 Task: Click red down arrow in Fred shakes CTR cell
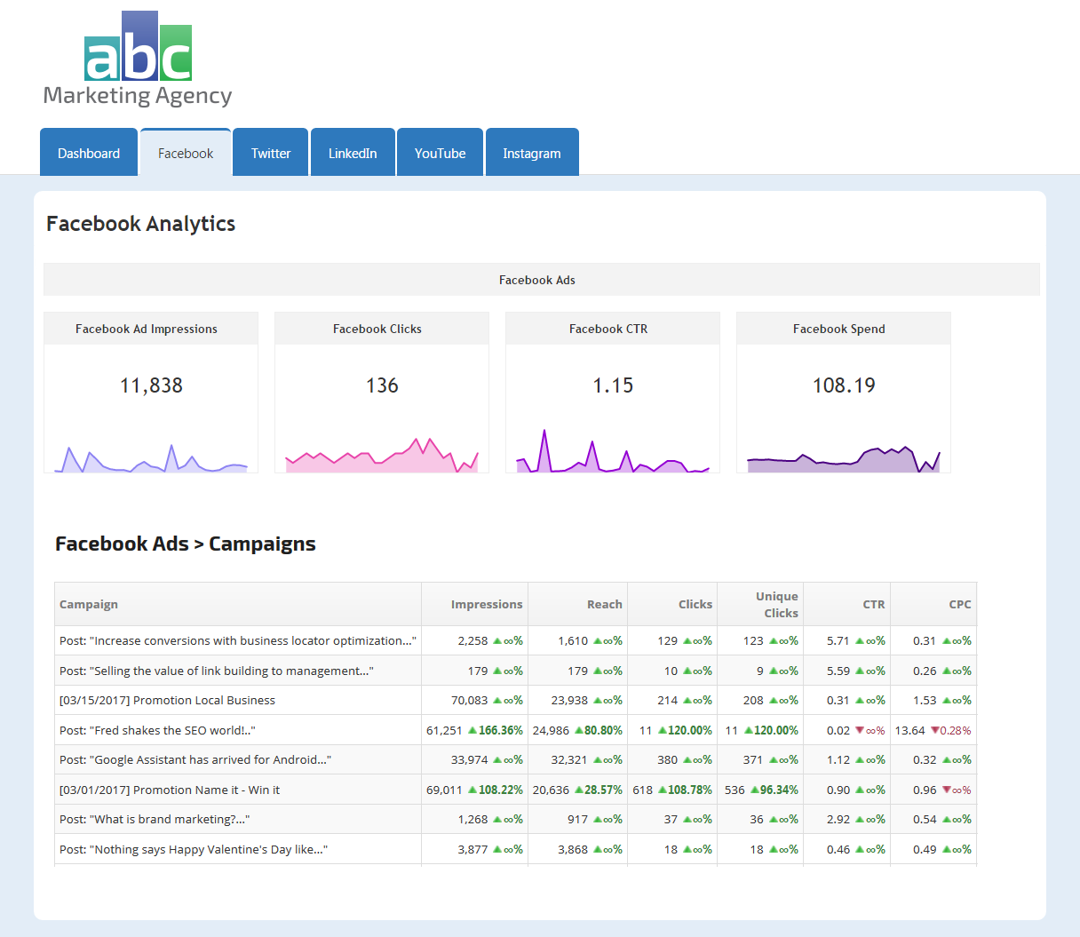coord(859,730)
